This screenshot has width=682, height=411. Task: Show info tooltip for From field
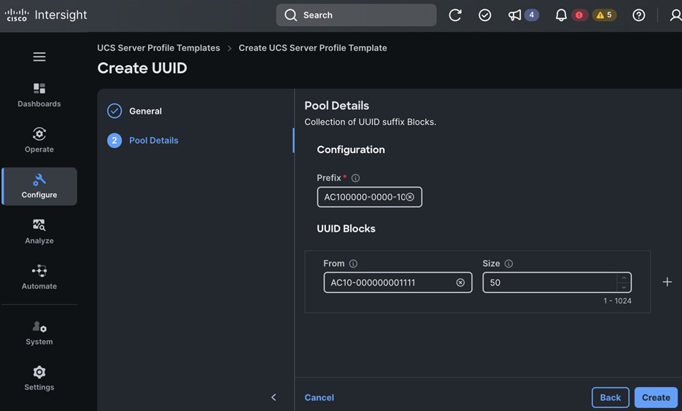(x=353, y=264)
